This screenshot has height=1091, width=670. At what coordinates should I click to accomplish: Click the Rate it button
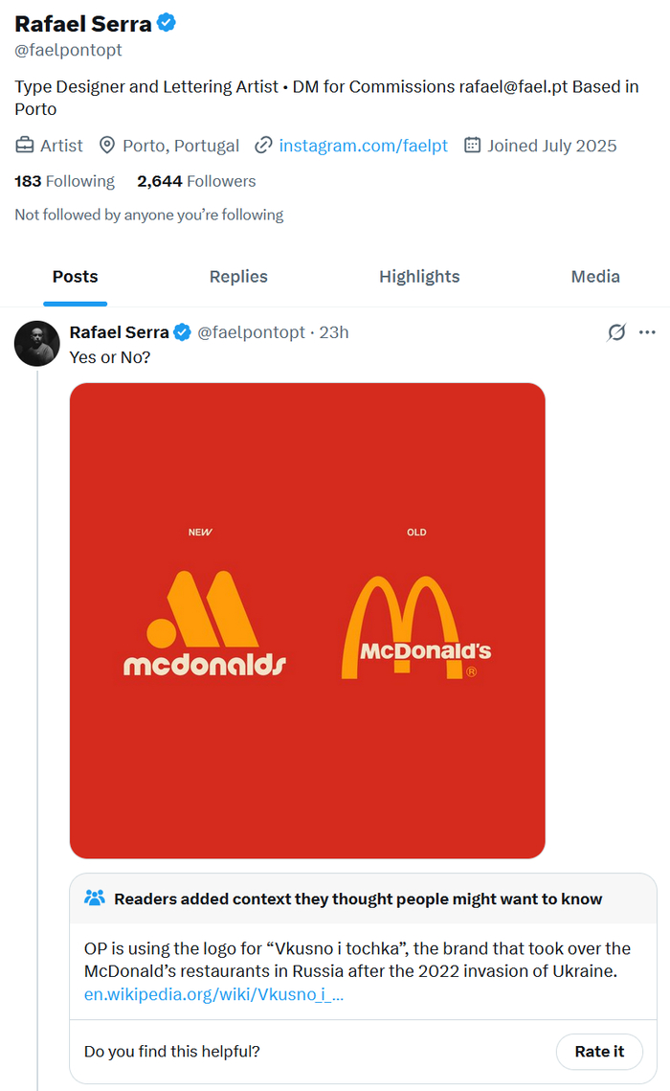click(x=599, y=1051)
